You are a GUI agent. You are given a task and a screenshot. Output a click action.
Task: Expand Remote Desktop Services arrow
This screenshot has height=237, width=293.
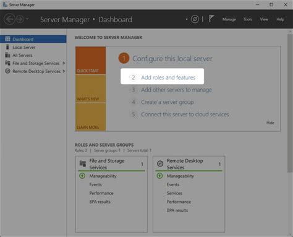(64, 71)
